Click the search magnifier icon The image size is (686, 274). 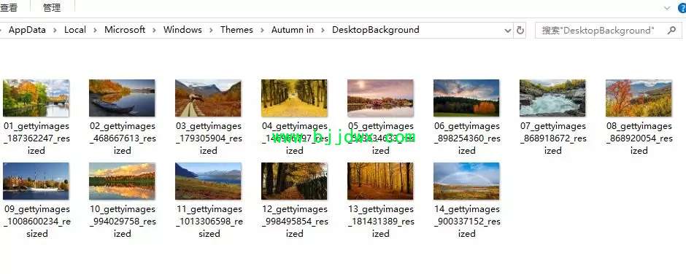(x=671, y=30)
